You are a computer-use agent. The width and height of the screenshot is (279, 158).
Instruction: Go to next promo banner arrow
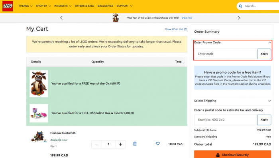click(239, 18)
